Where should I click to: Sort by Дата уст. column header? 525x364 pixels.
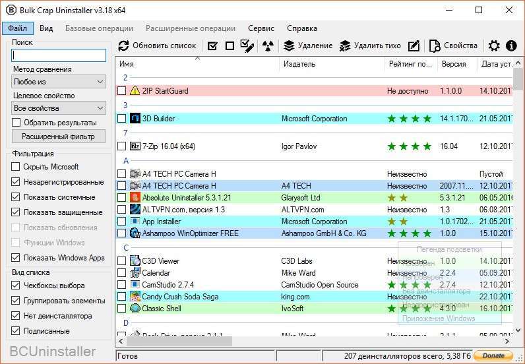[495, 63]
